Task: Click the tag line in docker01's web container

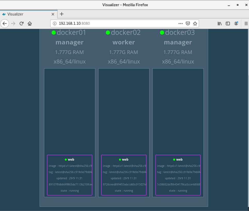Action: (x=70, y=172)
